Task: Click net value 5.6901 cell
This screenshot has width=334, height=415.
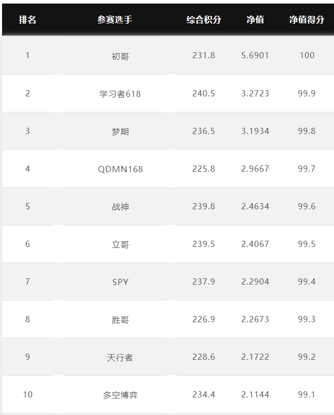Action: tap(255, 55)
